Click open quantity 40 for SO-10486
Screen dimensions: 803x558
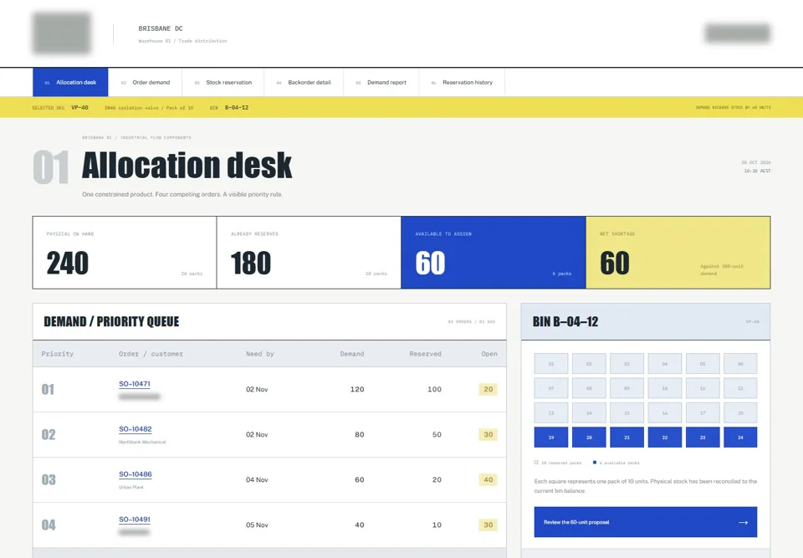click(488, 479)
